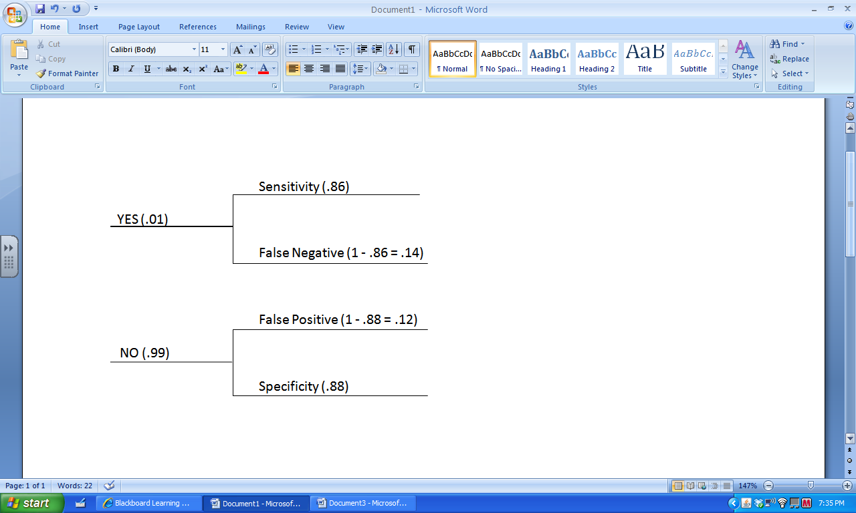The image size is (856, 513).
Task: Pick the text highlight color
Action: 241,69
